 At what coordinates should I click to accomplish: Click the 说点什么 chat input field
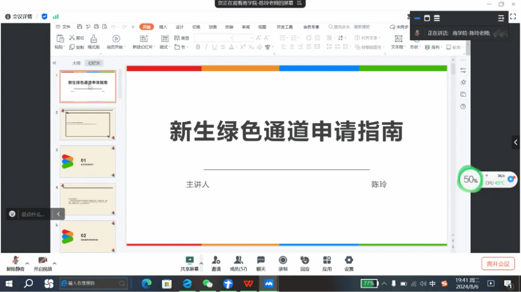point(33,214)
